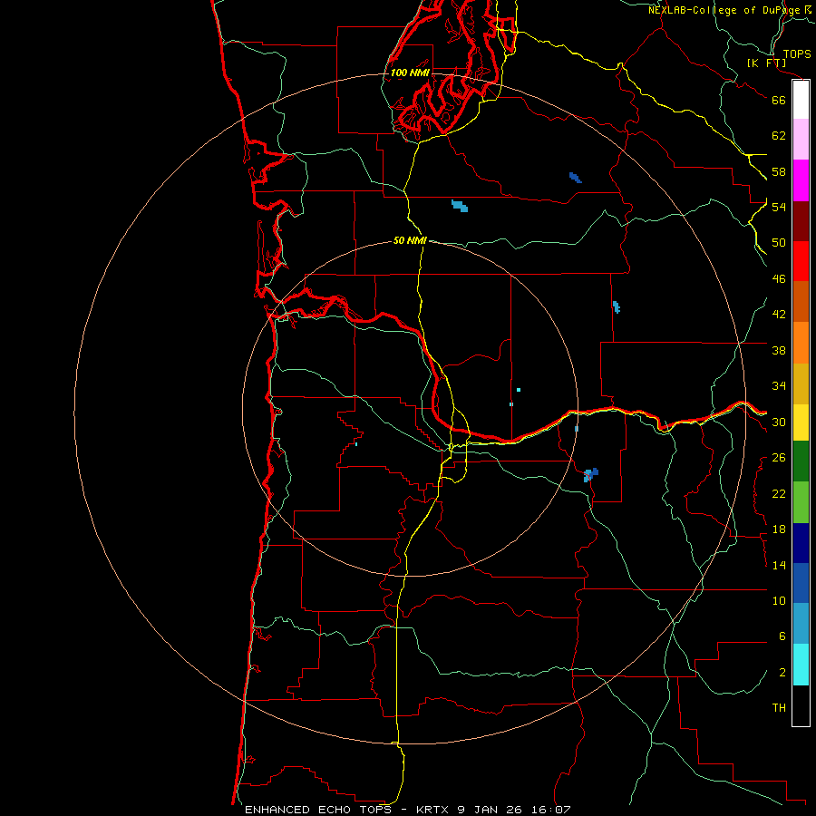Image resolution: width=816 pixels, height=816 pixels.
Task: Click the 'TH' legend threshold label
Action: (779, 708)
